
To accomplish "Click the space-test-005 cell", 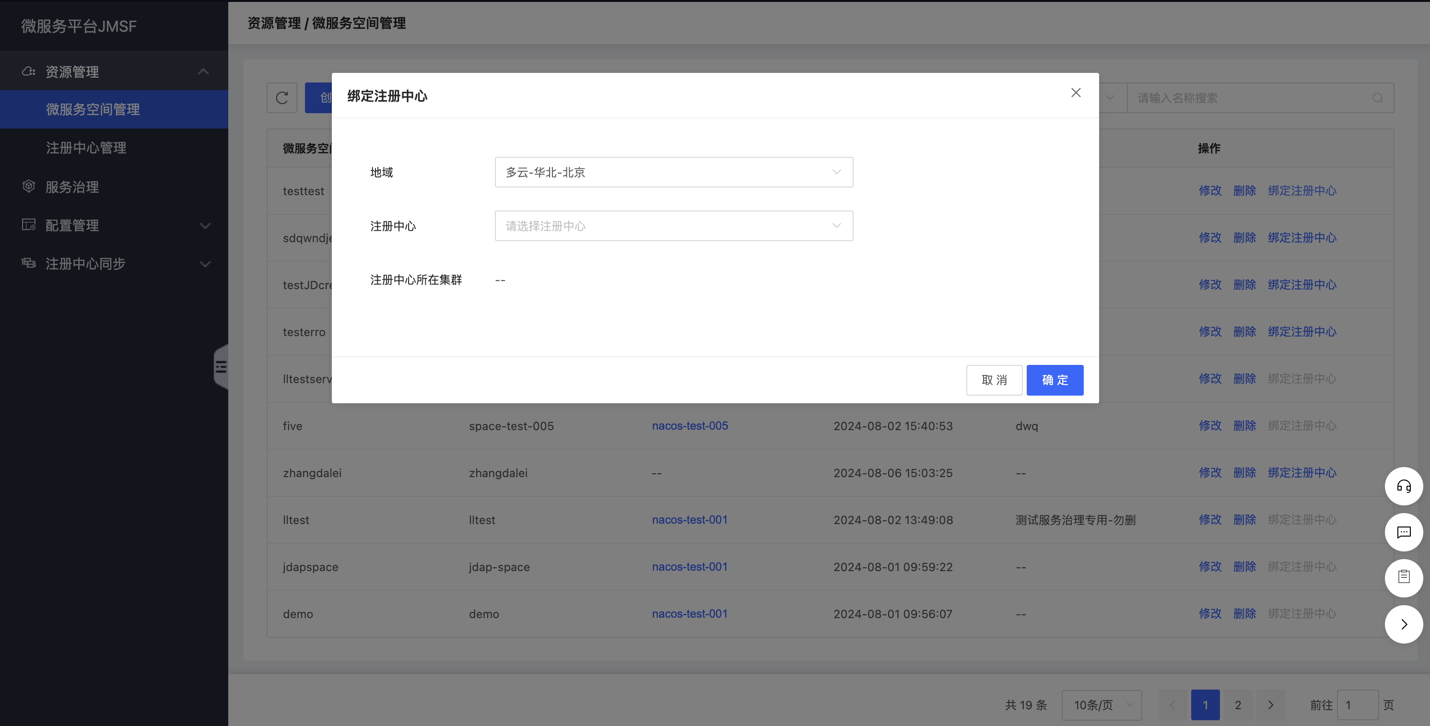I will pos(511,426).
